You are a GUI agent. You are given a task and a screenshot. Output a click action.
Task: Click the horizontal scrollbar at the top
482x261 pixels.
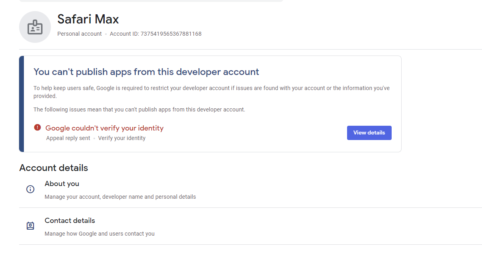click(x=151, y=1)
